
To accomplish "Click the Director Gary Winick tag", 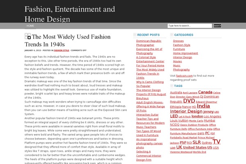I will tap(188, 97).
